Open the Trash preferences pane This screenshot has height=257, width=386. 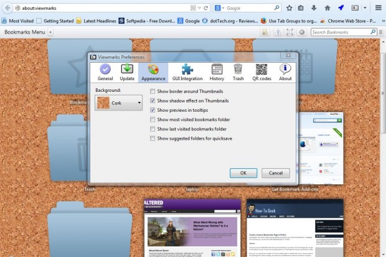pyautogui.click(x=238, y=73)
